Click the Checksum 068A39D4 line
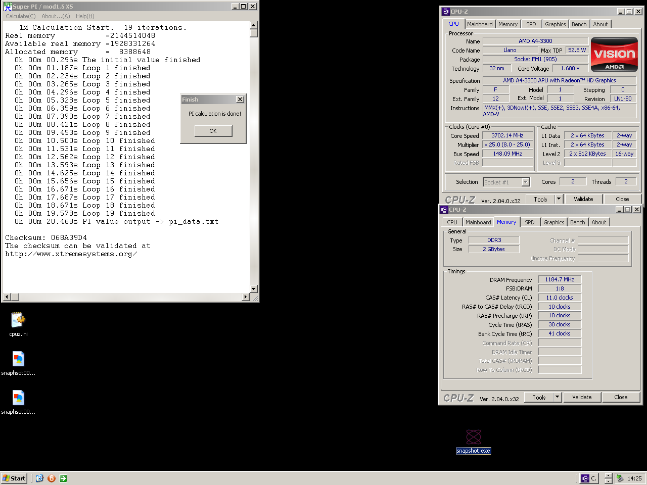 click(46, 237)
